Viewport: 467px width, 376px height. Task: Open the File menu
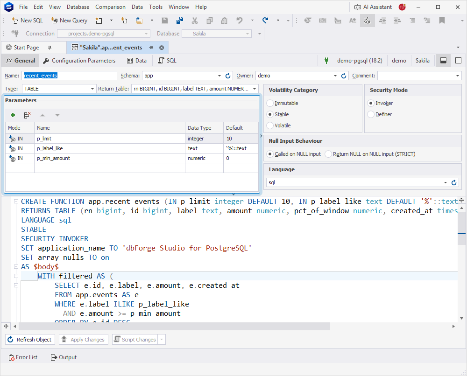coord(23,7)
